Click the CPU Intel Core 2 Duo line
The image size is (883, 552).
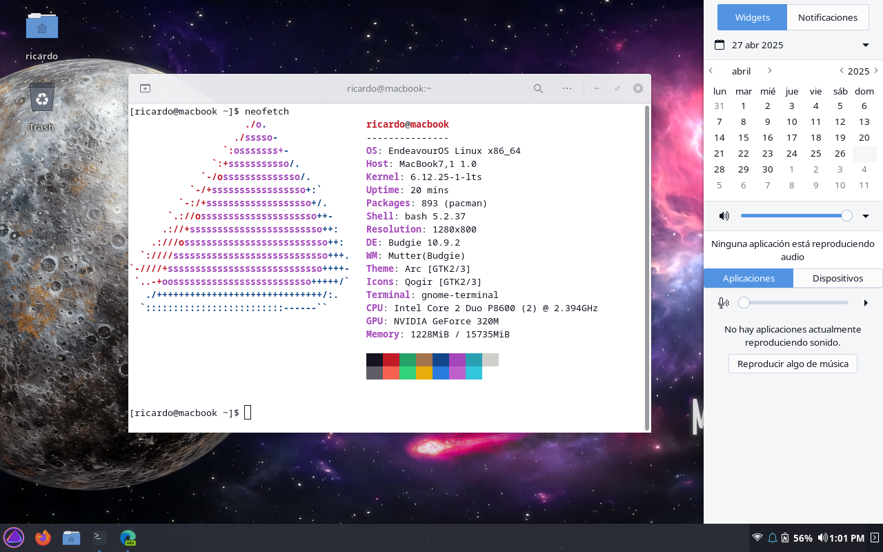(482, 308)
